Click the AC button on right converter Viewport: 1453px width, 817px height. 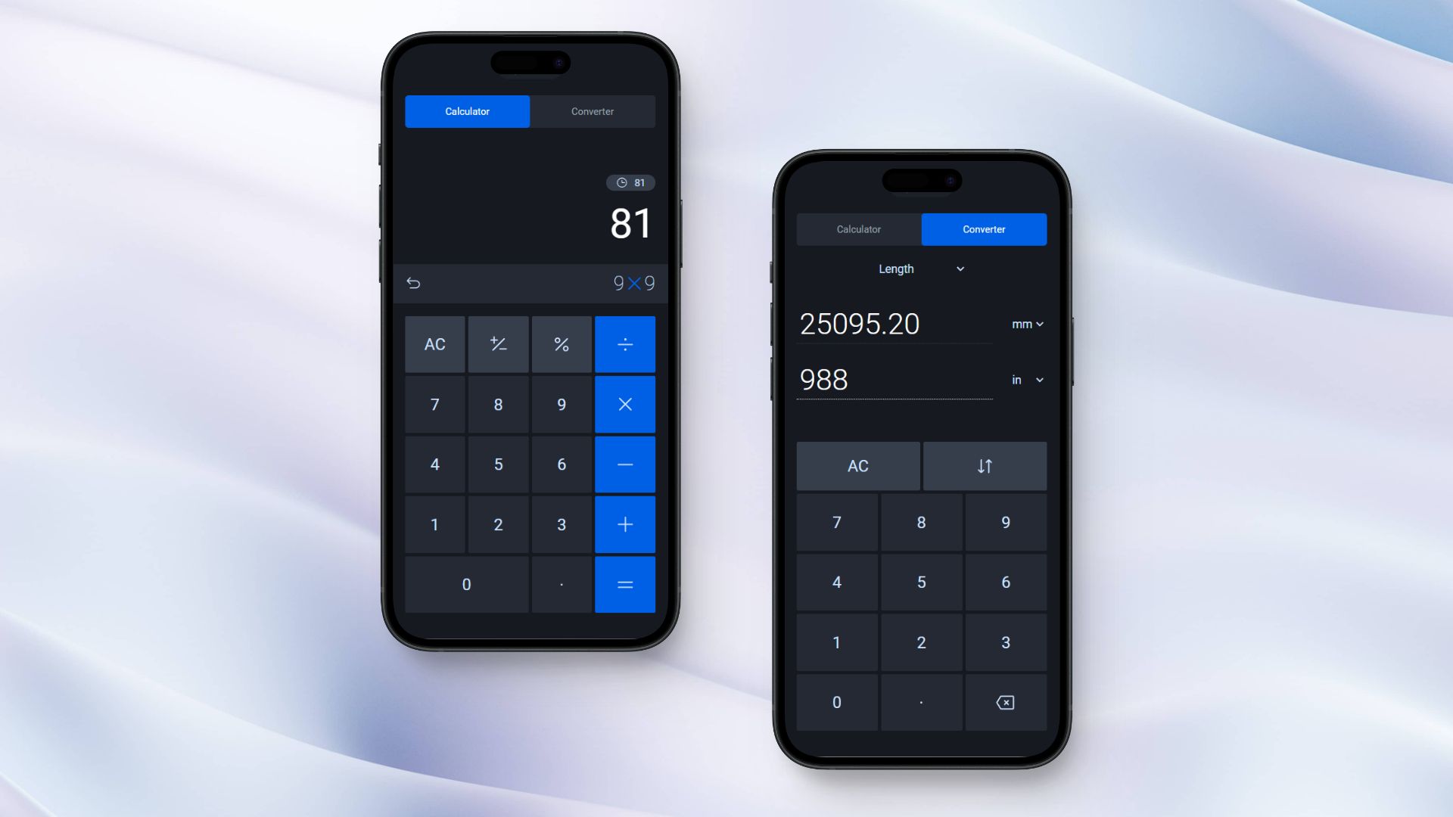857,466
